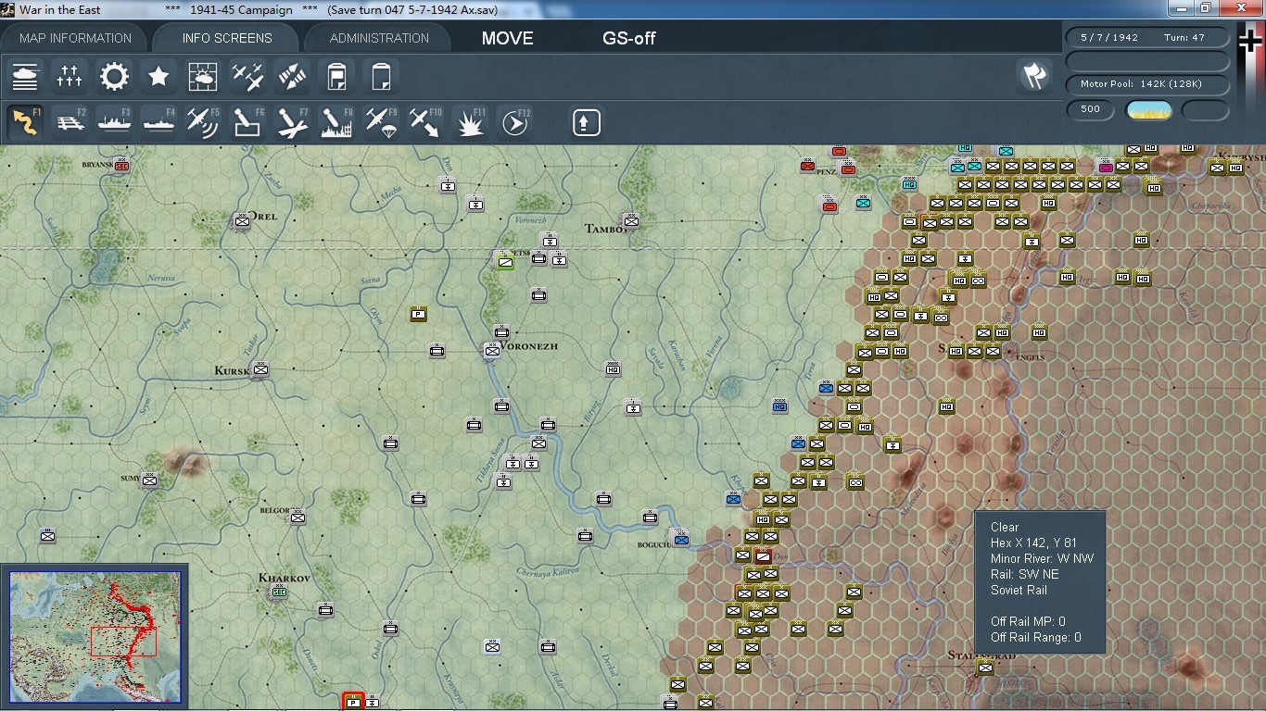Click the boxed up-arrow toolbar icon
This screenshot has width=1266, height=711.
point(586,122)
